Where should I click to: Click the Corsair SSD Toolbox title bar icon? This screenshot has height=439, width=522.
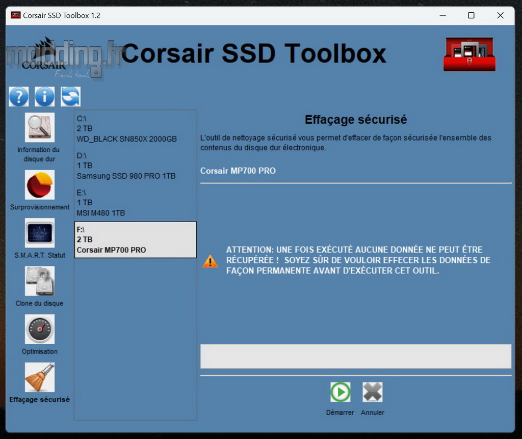tap(16, 15)
